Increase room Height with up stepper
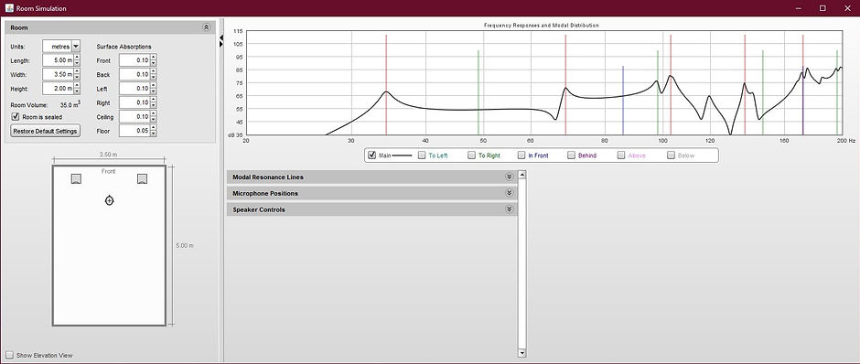The image size is (860, 364). coord(76,86)
